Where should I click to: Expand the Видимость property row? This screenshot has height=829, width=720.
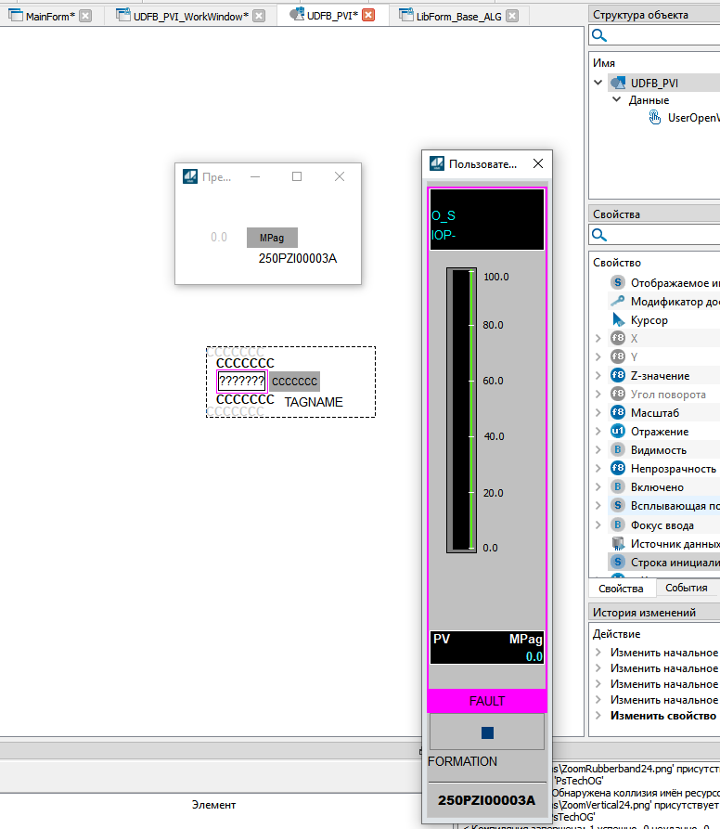(x=598, y=449)
